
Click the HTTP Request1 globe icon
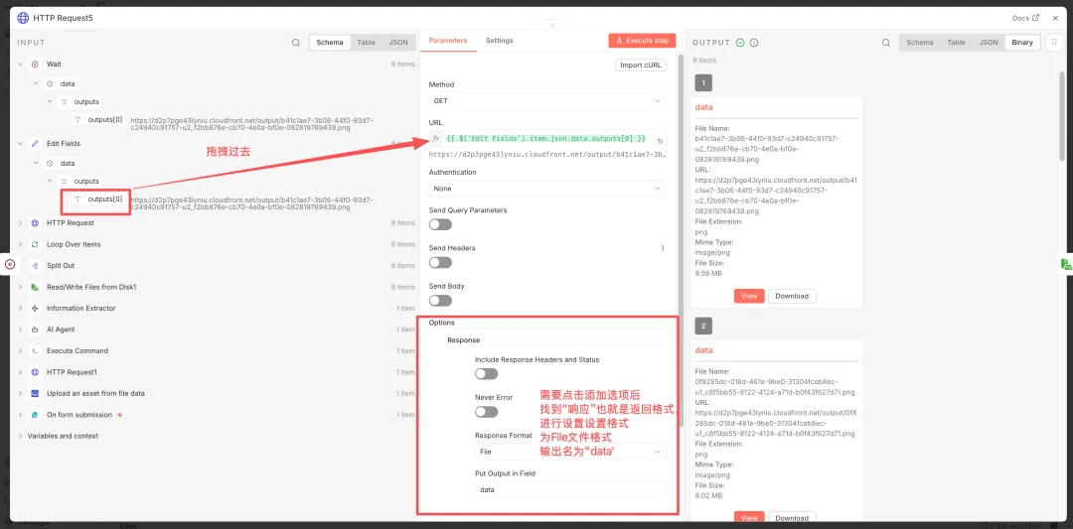[35, 372]
